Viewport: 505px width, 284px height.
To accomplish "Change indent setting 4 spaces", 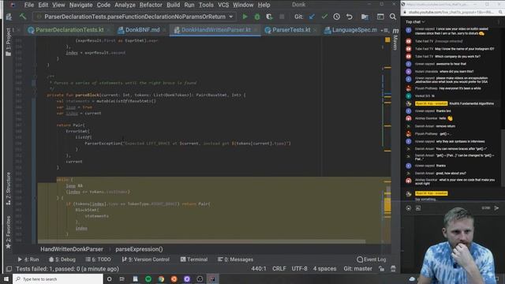I will (324, 268).
